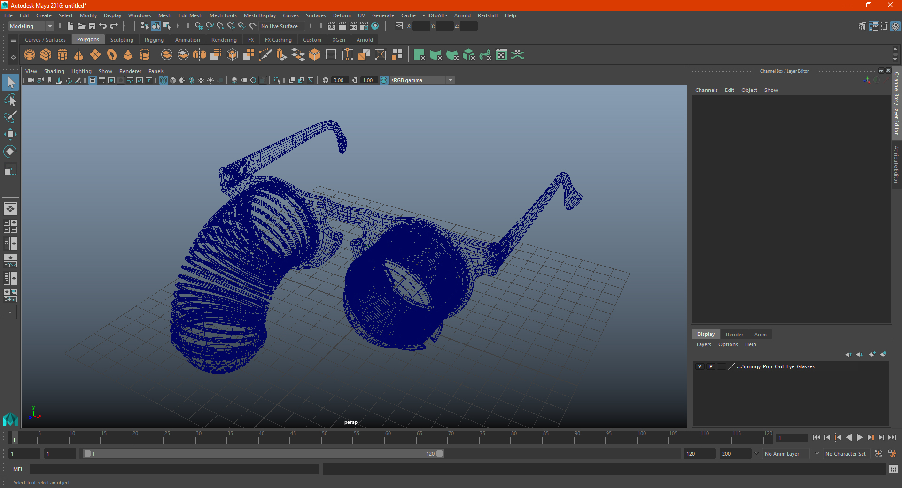The width and height of the screenshot is (902, 488).
Task: Create a polygon sphere from the shelf
Action: coord(30,55)
